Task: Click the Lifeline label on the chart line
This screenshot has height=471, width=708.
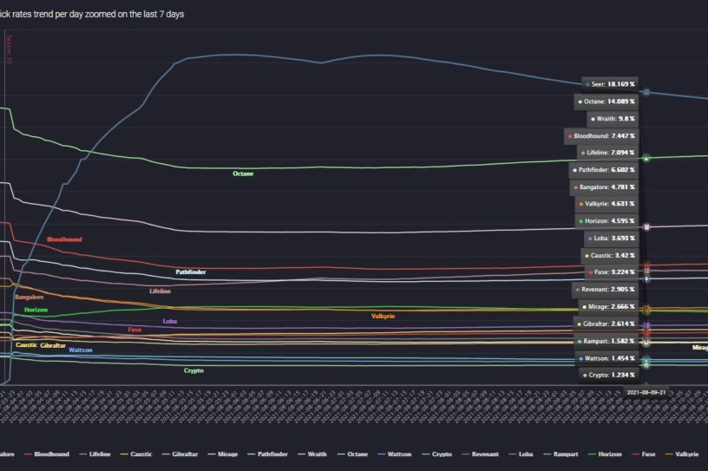Action: click(161, 291)
